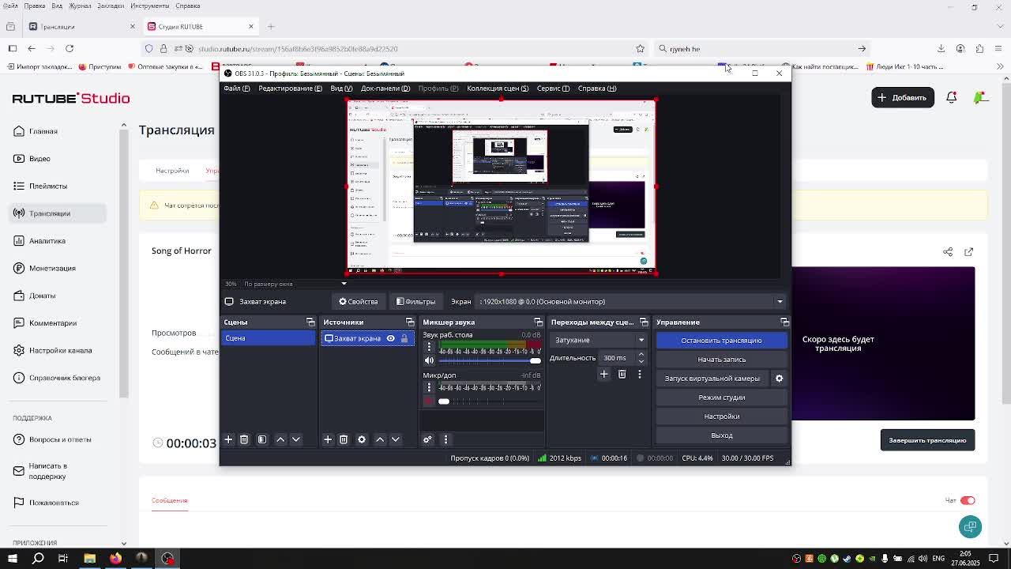This screenshot has width=1011, height=569.
Task: Open OBS Док-панели menu
Action: [385, 89]
